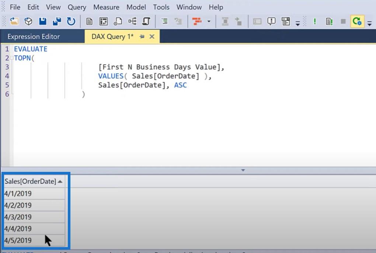Click the EVALUATE keyword on line 1
The image size is (376, 253).
31,49
